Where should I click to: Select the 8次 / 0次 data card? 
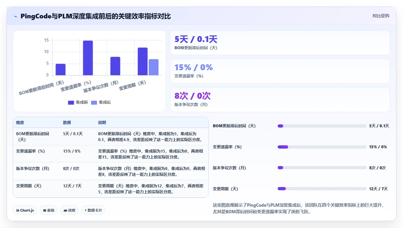pos(280,99)
